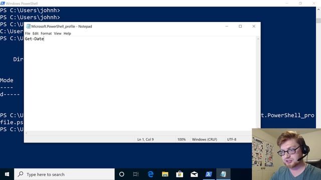Click the Notepad icon in title bar
The width and height of the screenshot is (321, 180).
[28, 26]
